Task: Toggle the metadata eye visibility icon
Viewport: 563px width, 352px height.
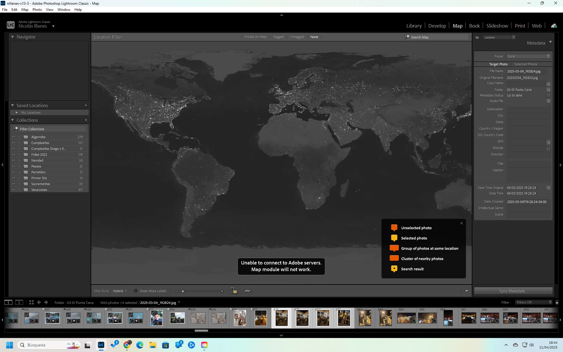Action: click(x=477, y=37)
